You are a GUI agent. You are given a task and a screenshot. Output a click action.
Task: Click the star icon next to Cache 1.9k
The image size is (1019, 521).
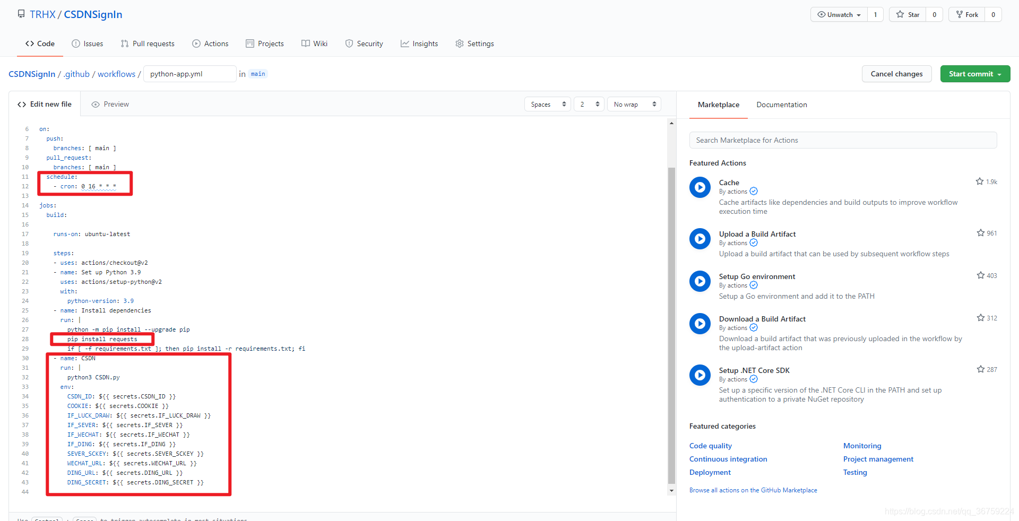click(980, 181)
